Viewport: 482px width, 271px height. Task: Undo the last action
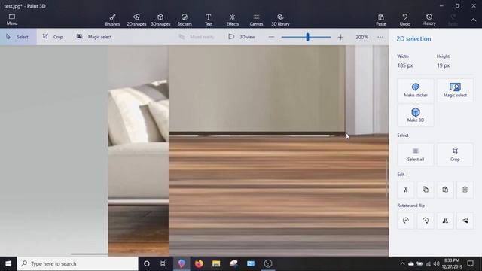coord(405,20)
